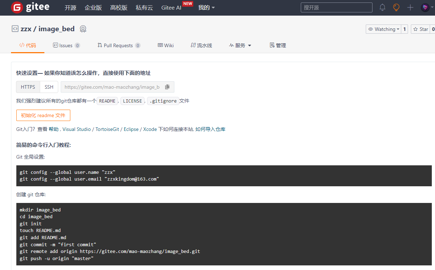Open the plus icon to create new repository
435x270 pixels.
(x=410, y=7)
